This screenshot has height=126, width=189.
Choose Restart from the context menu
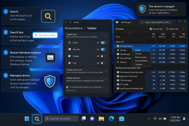click(141, 50)
